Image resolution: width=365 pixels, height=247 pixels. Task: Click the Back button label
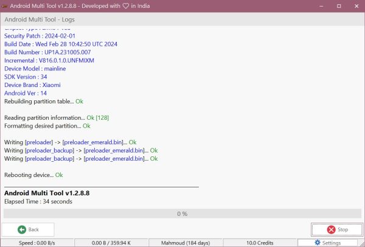pos(33,229)
